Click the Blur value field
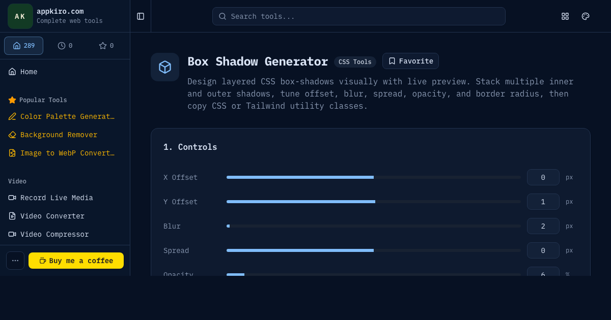 [x=543, y=226]
